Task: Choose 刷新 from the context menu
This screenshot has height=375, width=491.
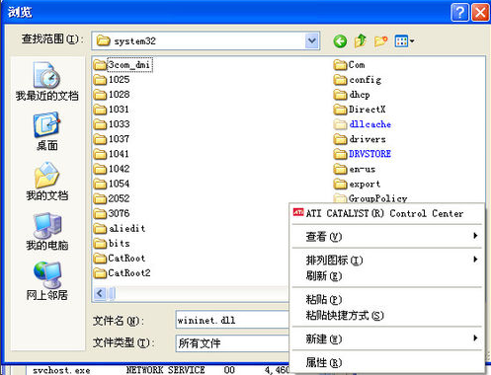Action: [386, 275]
